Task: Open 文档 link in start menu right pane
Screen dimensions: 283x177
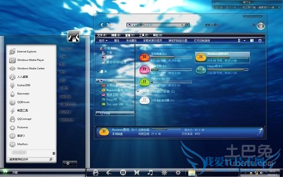Action: point(63,57)
